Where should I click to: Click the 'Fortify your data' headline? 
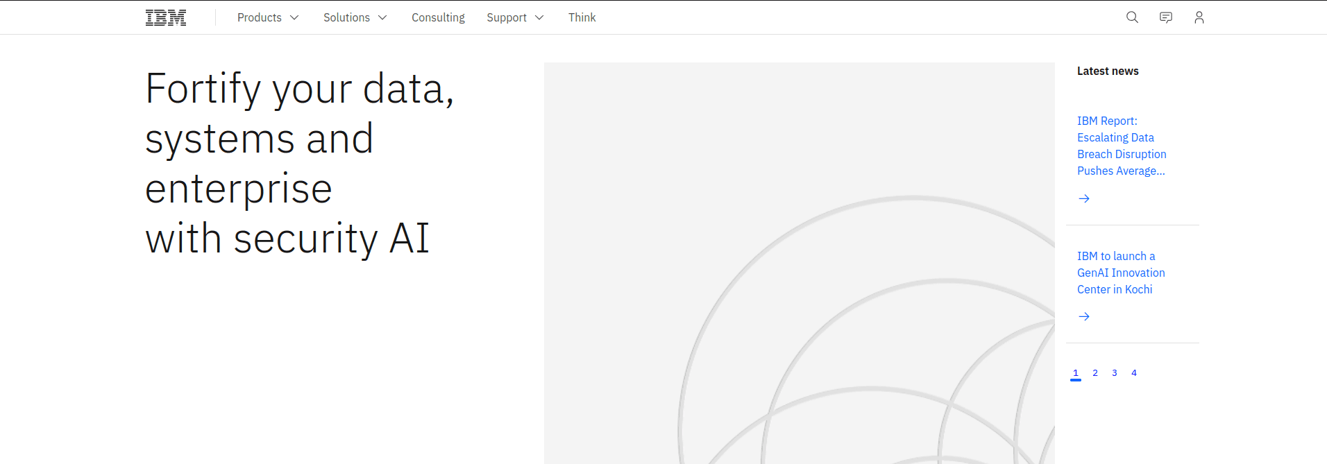point(300,164)
